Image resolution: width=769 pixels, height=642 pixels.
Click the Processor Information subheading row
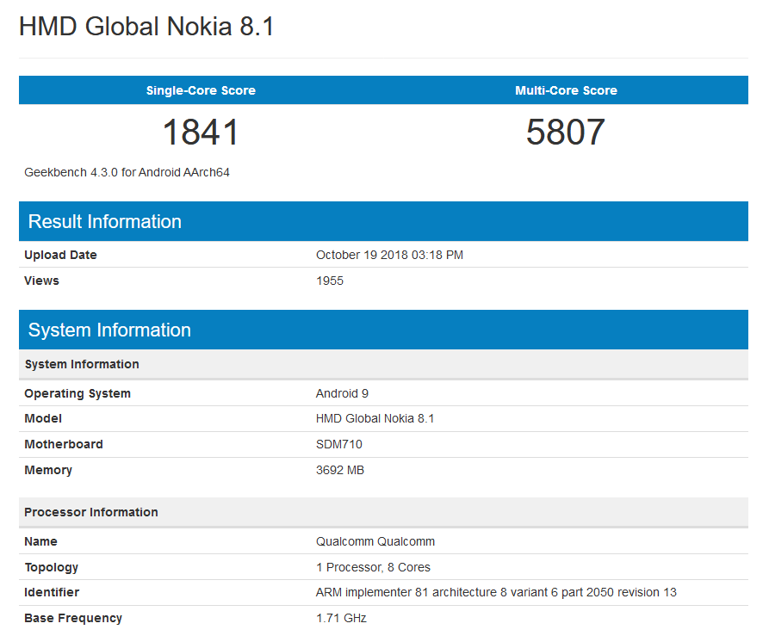(91, 512)
